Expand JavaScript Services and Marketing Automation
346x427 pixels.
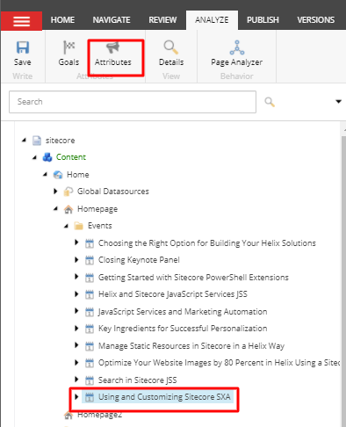76,311
